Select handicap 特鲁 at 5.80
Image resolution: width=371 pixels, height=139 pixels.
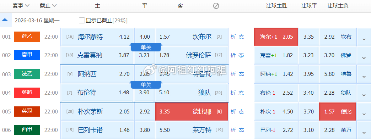338,74
